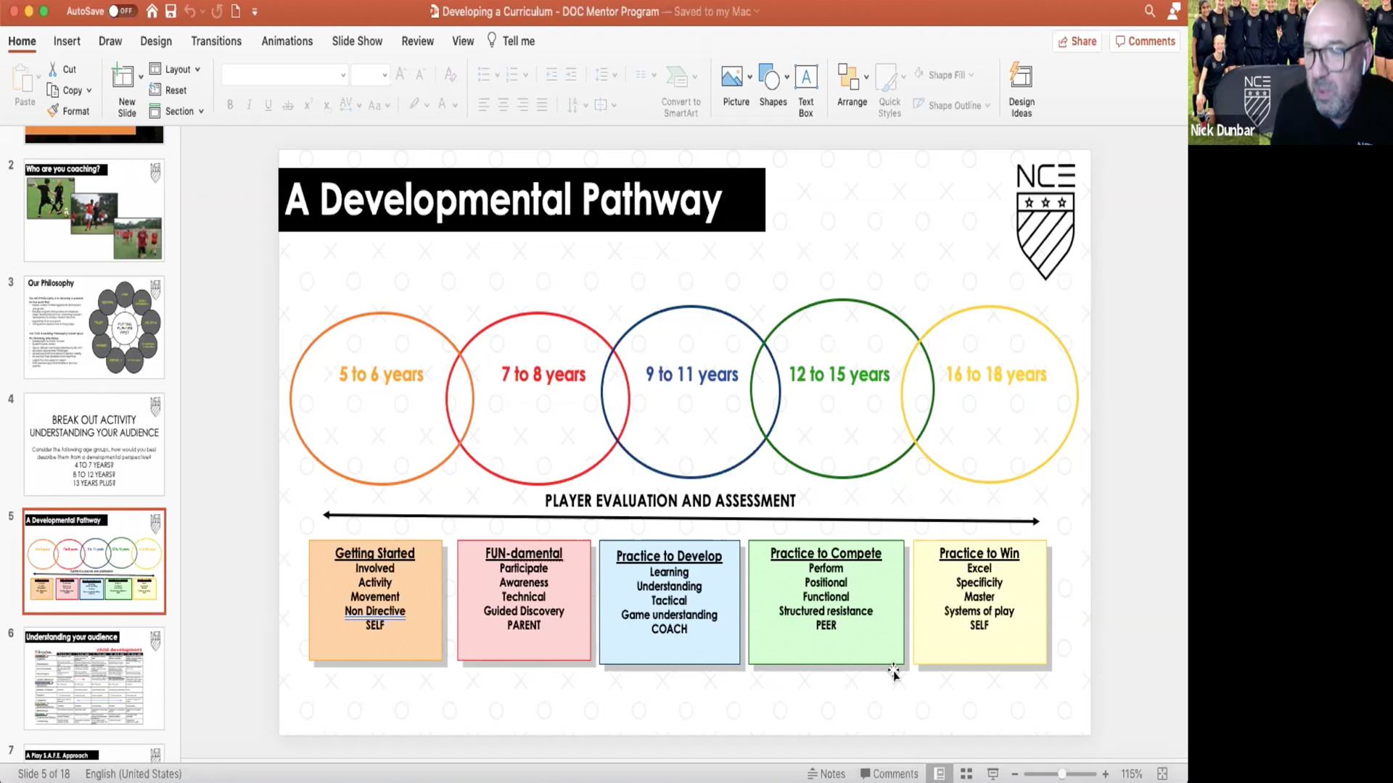Open the Layout dropdown
Image resolution: width=1393 pixels, height=783 pixels.
[x=175, y=69]
